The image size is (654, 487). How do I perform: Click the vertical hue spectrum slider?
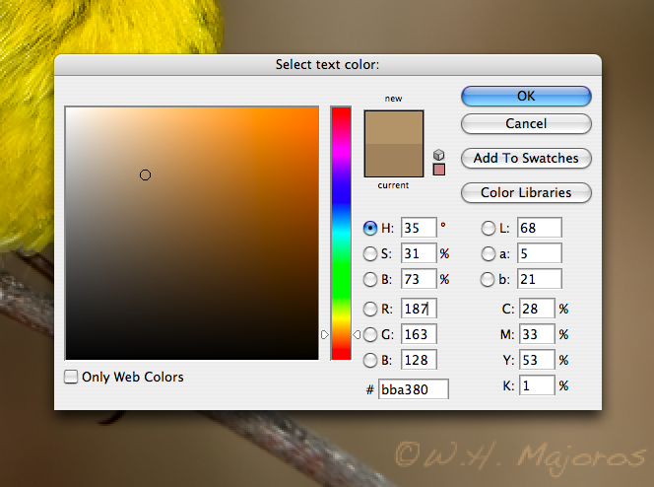pyautogui.click(x=341, y=233)
